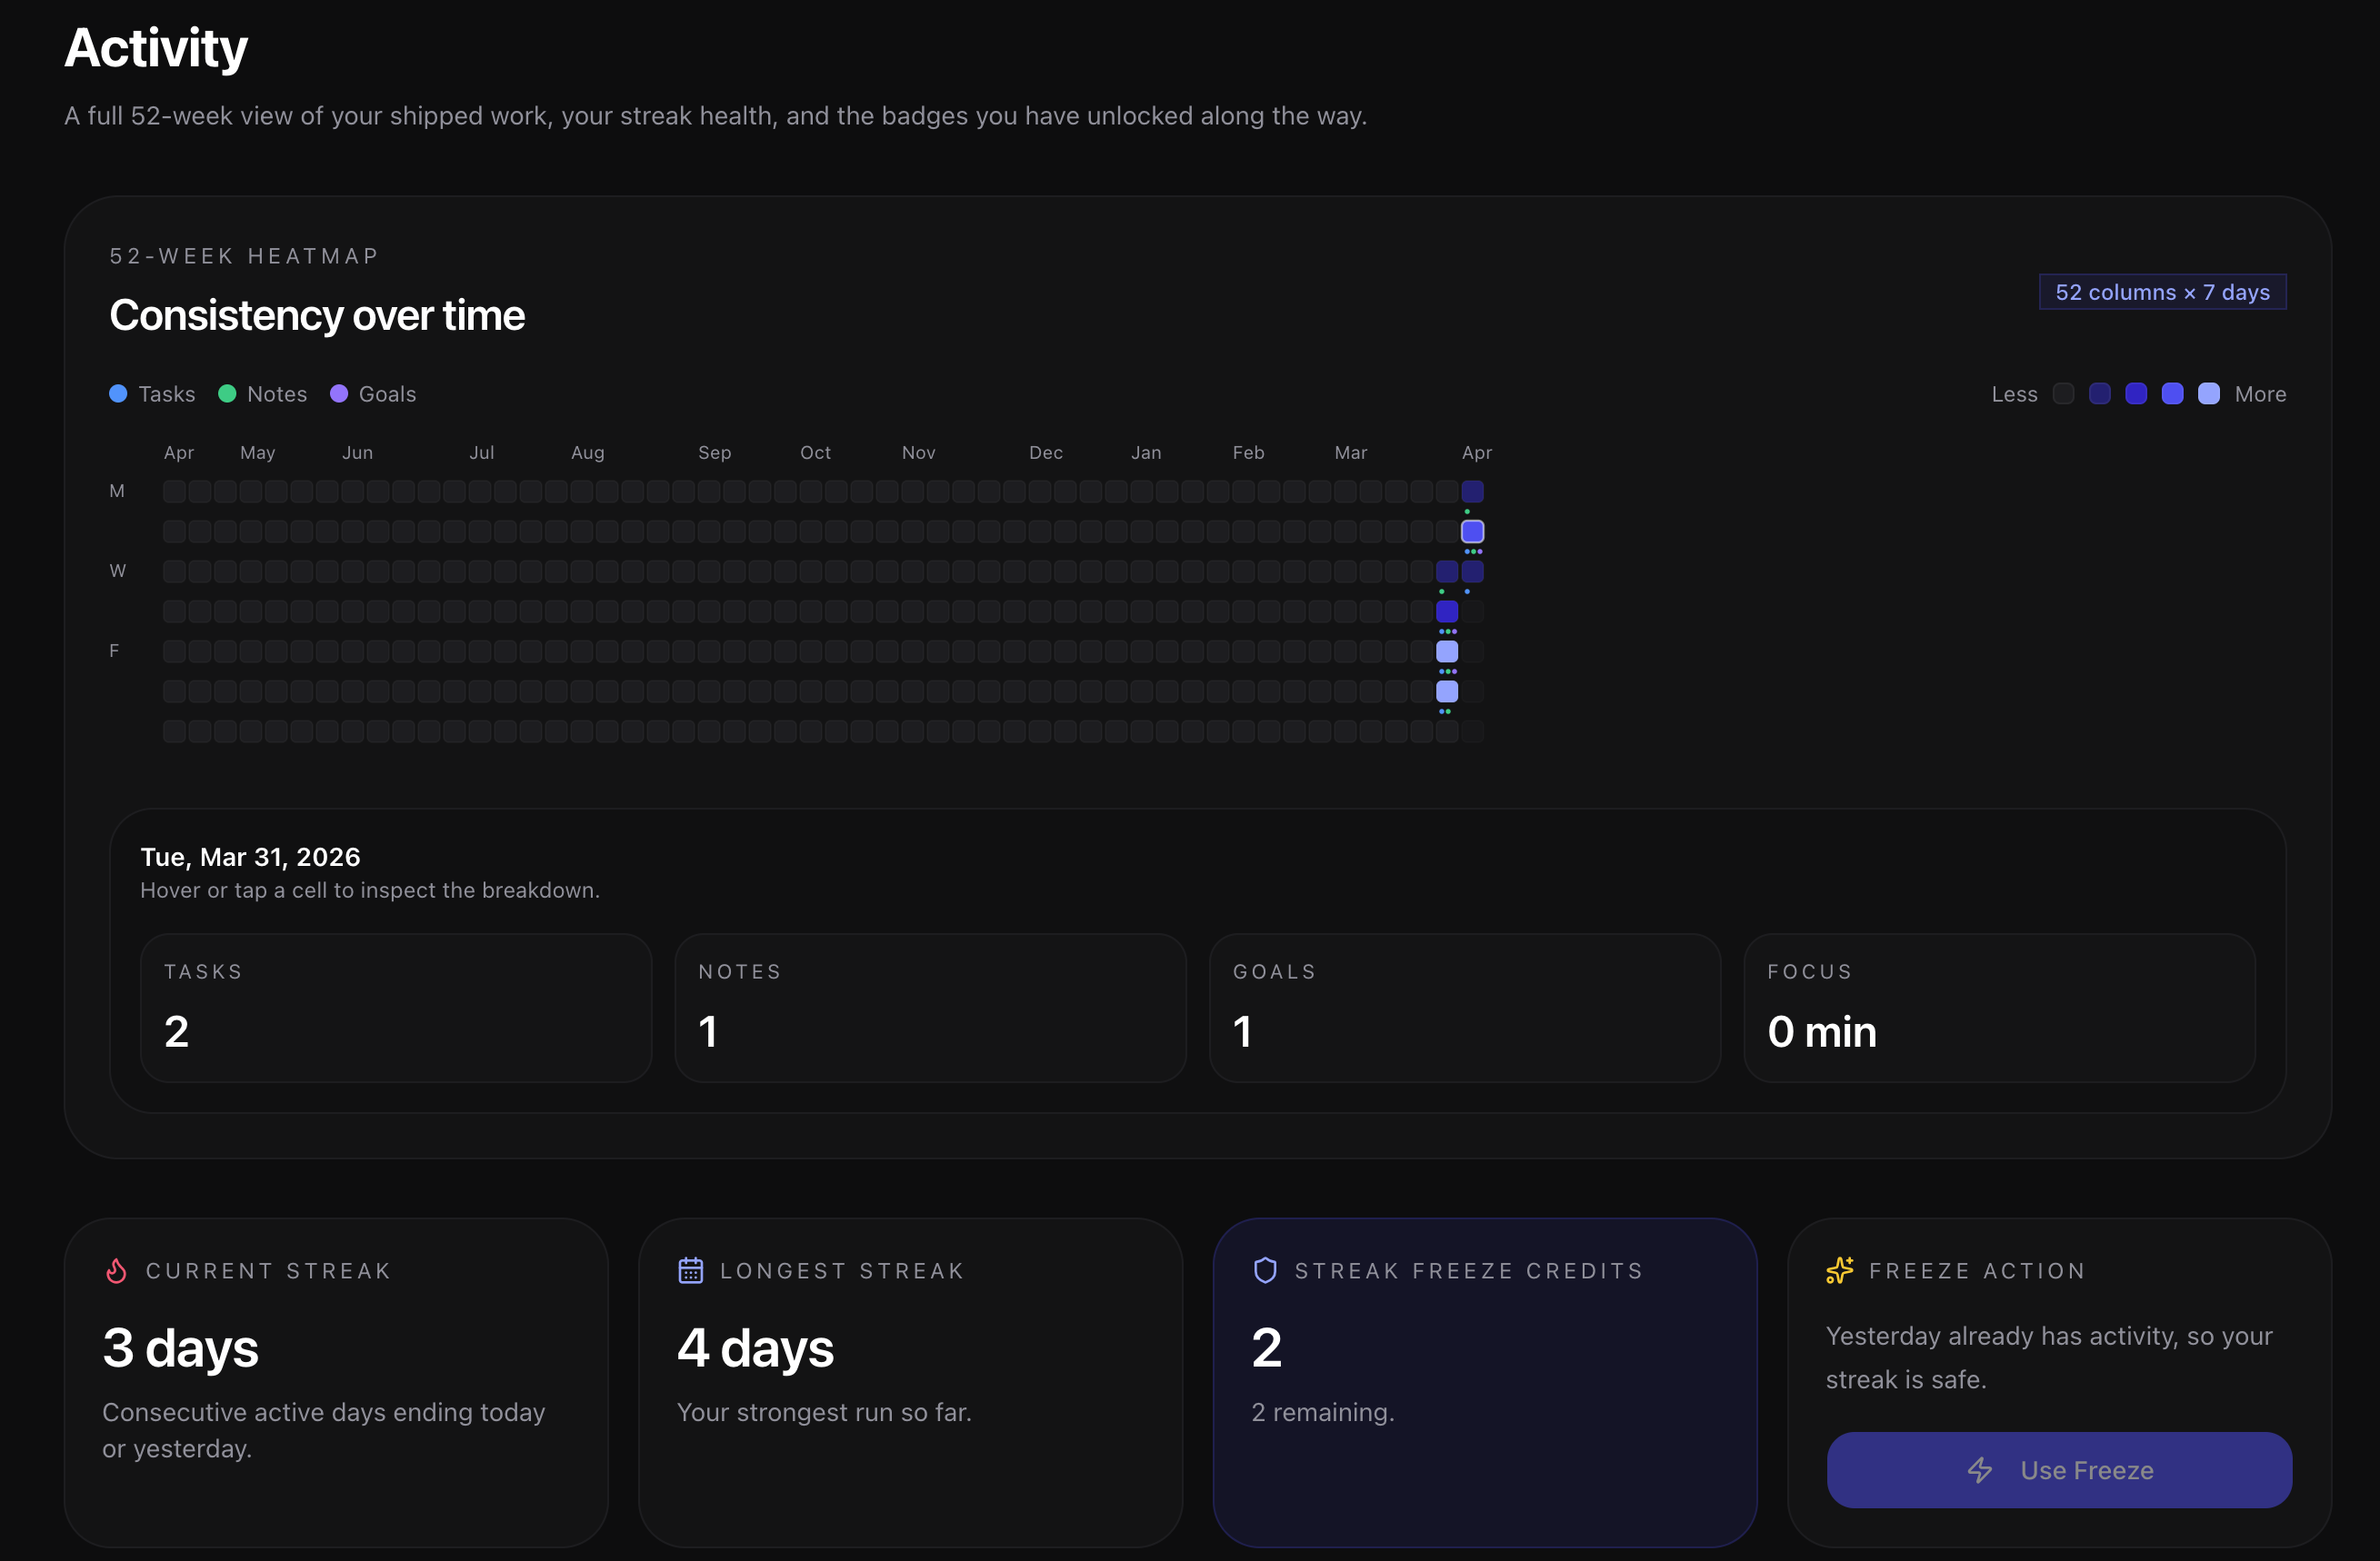
Task: Click the 'Consistency over time' heading
Action: pyautogui.click(x=317, y=314)
